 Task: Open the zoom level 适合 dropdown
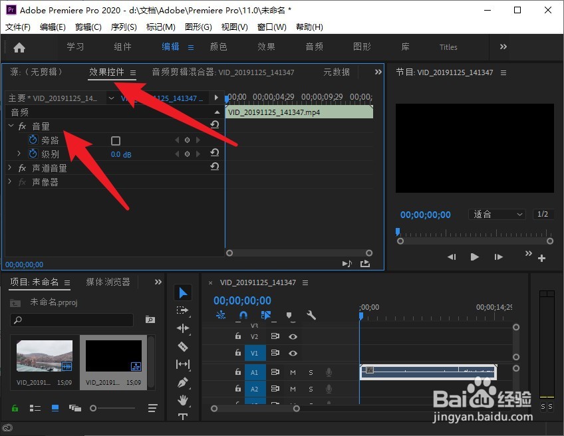coord(497,214)
